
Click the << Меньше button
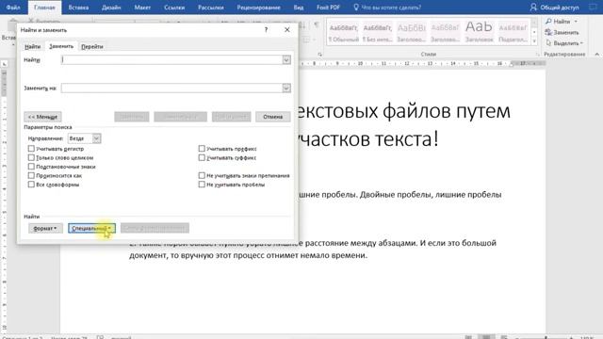42,117
